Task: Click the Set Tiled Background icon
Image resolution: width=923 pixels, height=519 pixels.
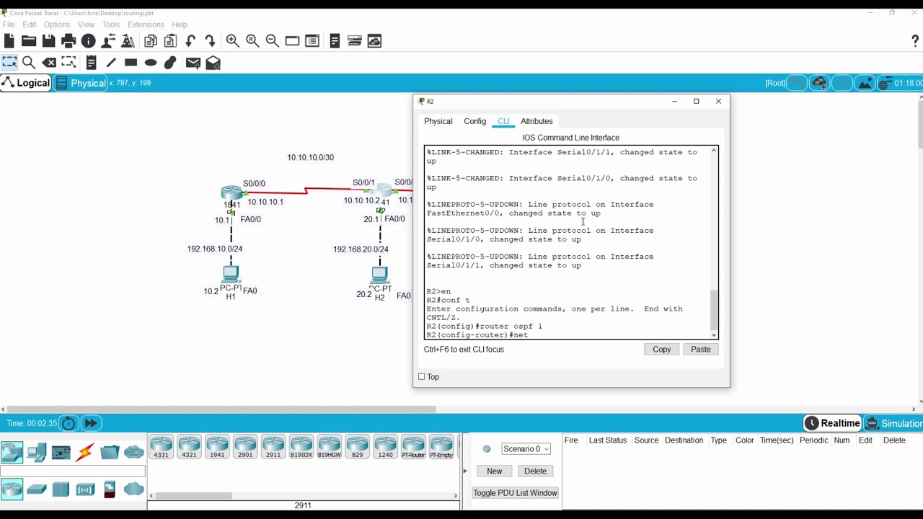Action: click(x=865, y=83)
